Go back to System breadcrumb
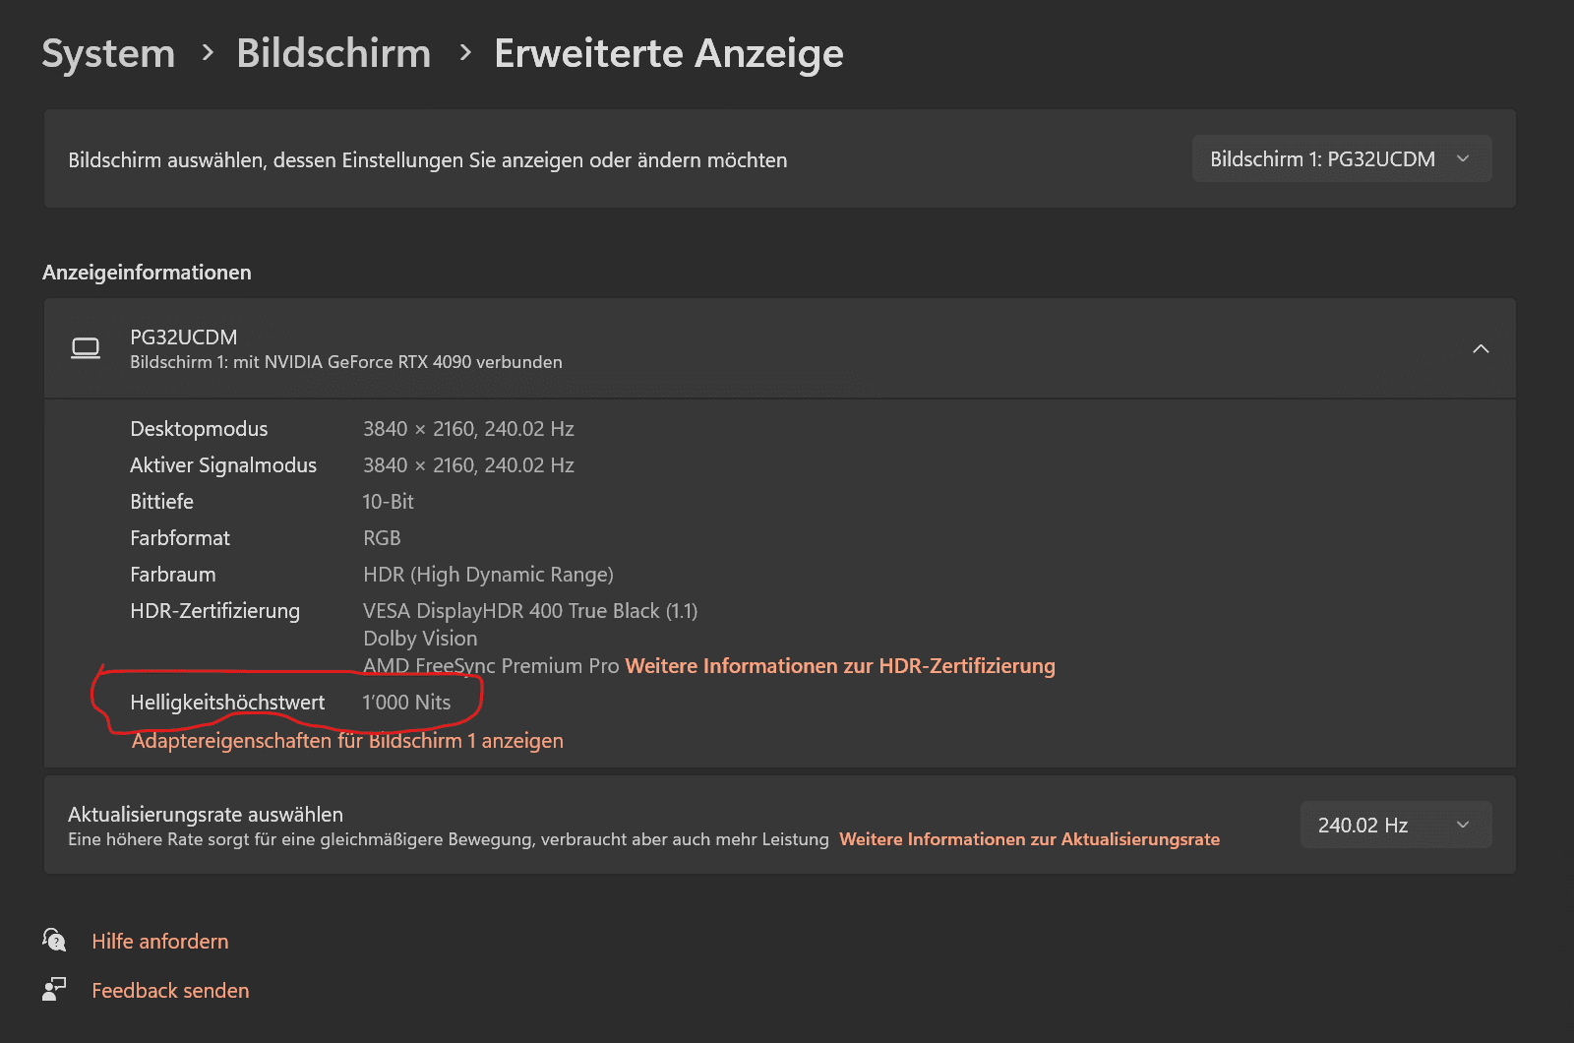The image size is (1574, 1043). click(108, 53)
